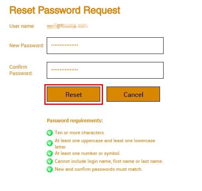
Task: Click the Reset button
Action: (x=74, y=94)
